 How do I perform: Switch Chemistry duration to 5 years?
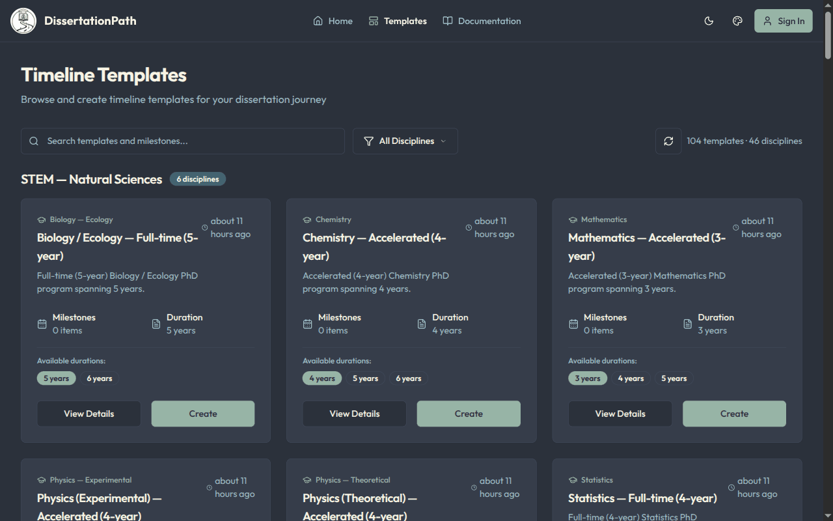point(365,378)
